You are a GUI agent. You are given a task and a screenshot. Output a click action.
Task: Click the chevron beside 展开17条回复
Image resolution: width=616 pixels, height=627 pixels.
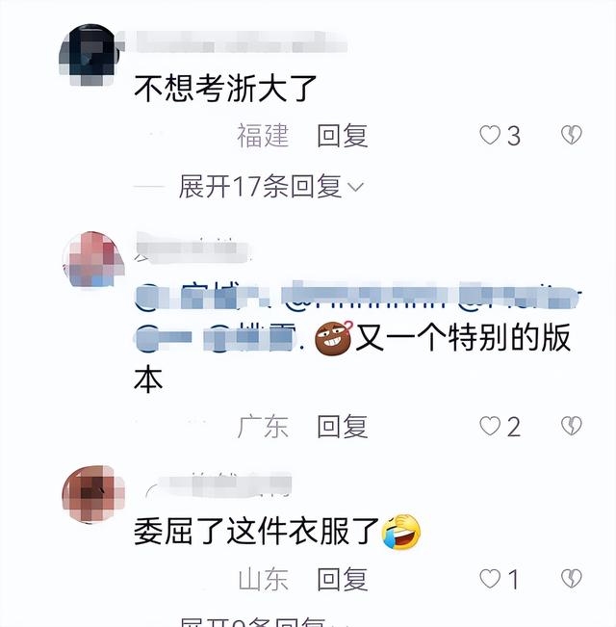[355, 187]
